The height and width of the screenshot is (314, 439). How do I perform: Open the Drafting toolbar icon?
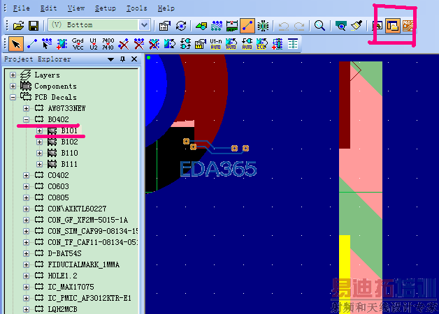click(201, 26)
